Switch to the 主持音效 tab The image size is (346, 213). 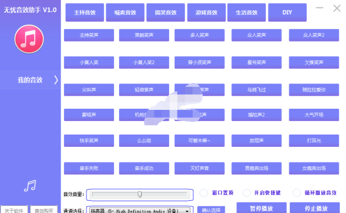point(85,12)
